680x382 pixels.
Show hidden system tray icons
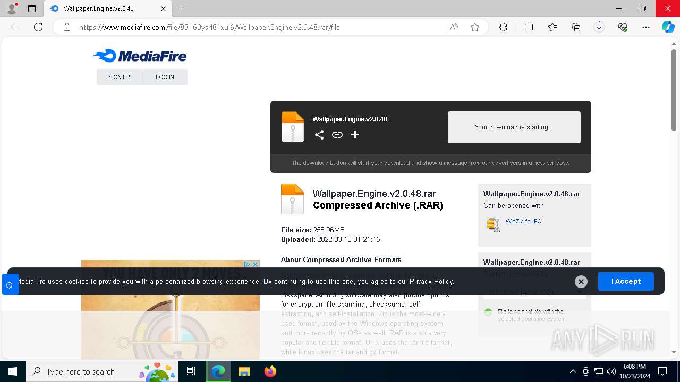click(x=573, y=371)
